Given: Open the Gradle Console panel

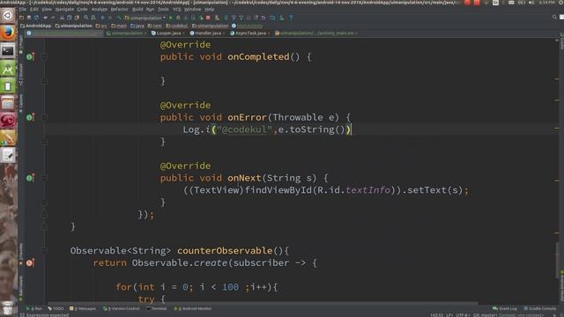Looking at the screenshot, I should pos(540,308).
